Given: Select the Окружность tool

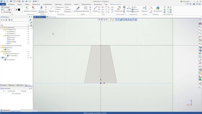Looking at the screenshot, I should coord(59,7).
